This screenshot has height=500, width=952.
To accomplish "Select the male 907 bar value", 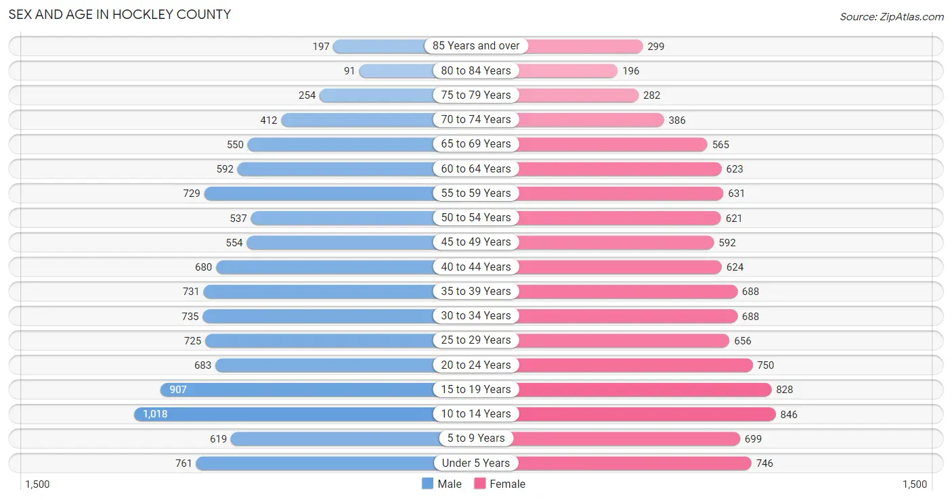I will [178, 390].
